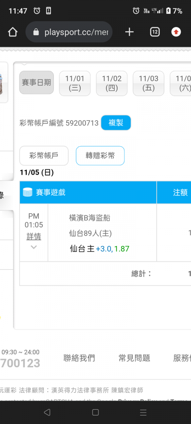Tap the Android recent apps menu icon
This screenshot has width=191, height=424.
pyautogui.click(x=143, y=412)
